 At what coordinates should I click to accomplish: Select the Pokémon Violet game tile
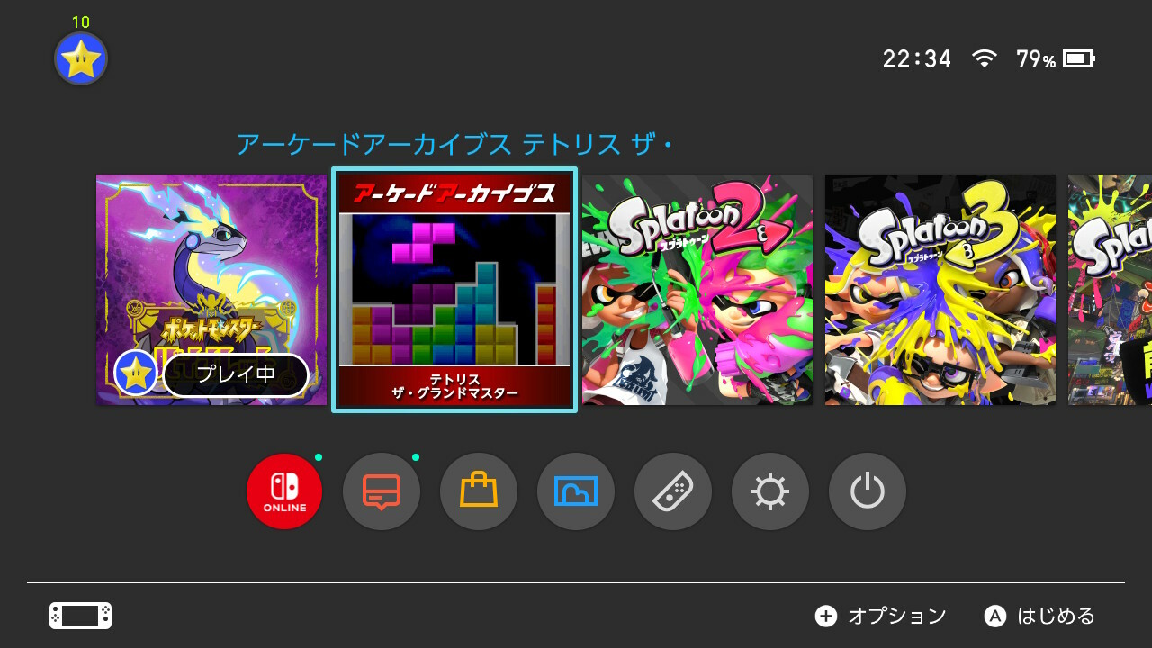coord(211,290)
